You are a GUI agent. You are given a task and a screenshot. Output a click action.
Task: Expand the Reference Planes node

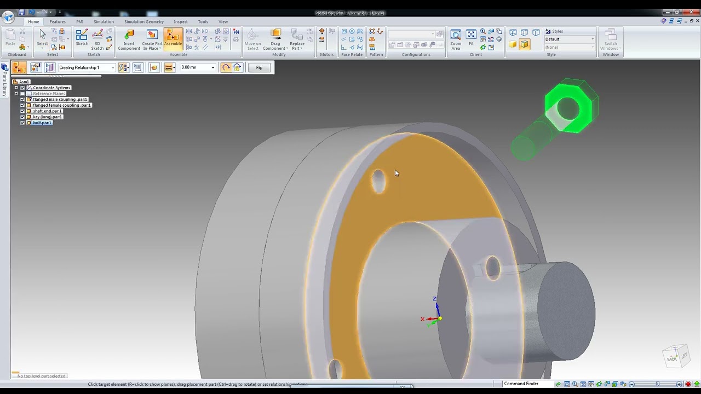pos(16,94)
